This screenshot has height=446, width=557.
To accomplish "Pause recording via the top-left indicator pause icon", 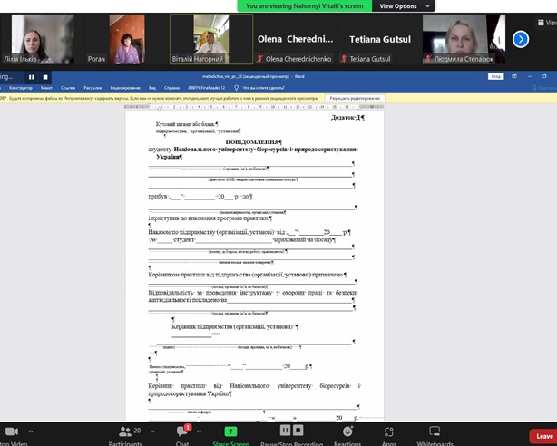I will (x=32, y=77).
